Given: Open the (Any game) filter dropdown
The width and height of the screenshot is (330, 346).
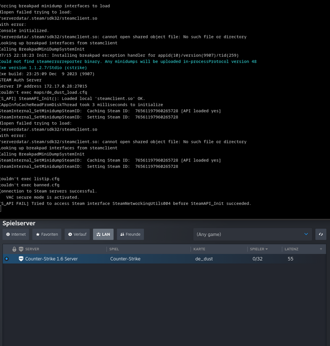Looking at the screenshot, I should (252, 234).
